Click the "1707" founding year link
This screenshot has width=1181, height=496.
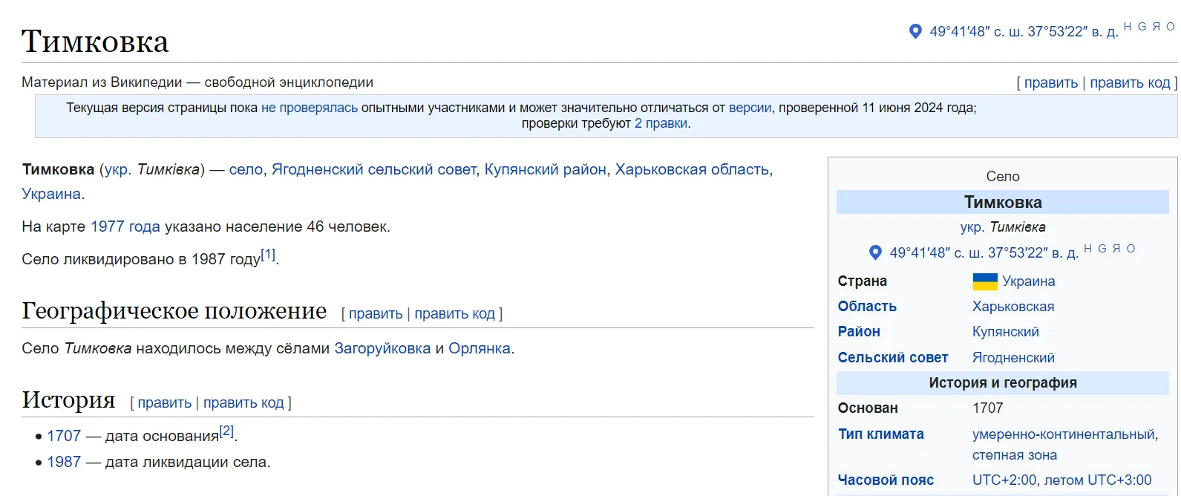tap(64, 435)
